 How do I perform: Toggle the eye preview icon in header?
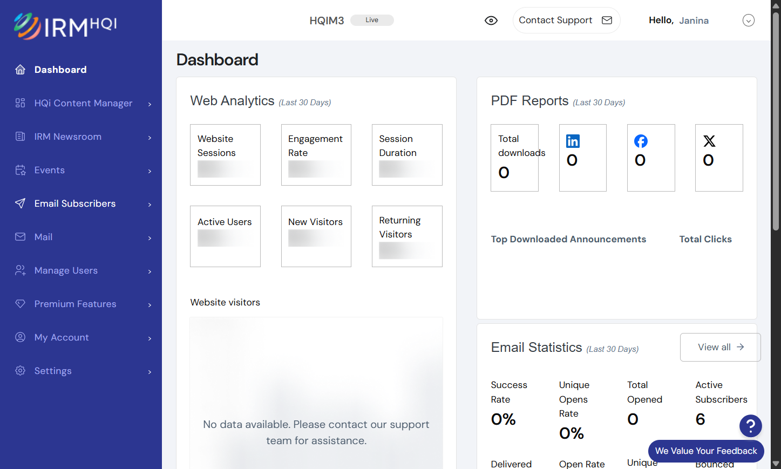pos(491,21)
